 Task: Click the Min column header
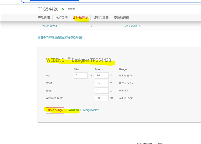coord(76,69)
